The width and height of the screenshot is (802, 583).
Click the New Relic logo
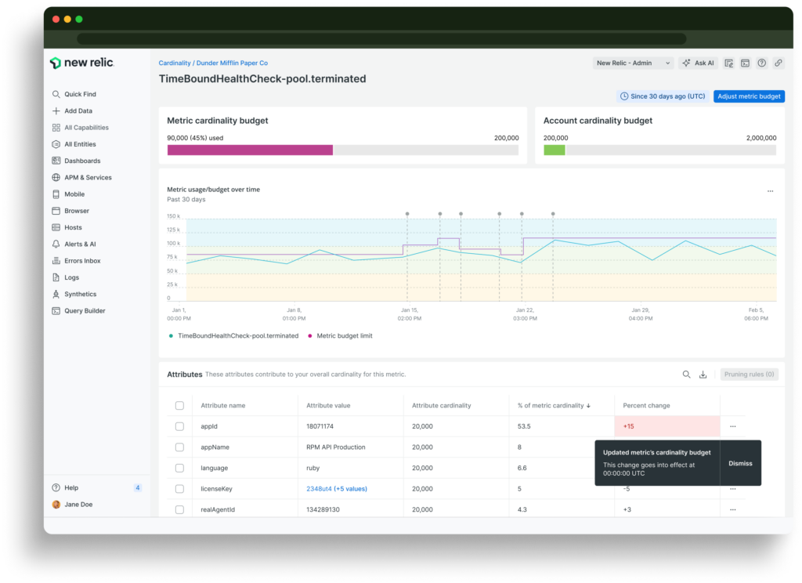(x=81, y=63)
